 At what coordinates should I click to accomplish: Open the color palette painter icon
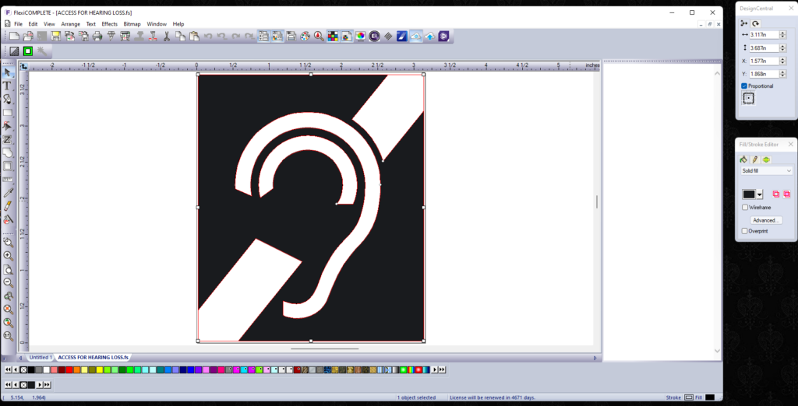pos(305,36)
